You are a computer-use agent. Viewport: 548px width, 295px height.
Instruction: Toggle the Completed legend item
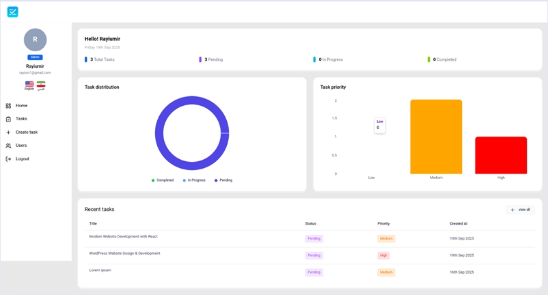point(163,180)
